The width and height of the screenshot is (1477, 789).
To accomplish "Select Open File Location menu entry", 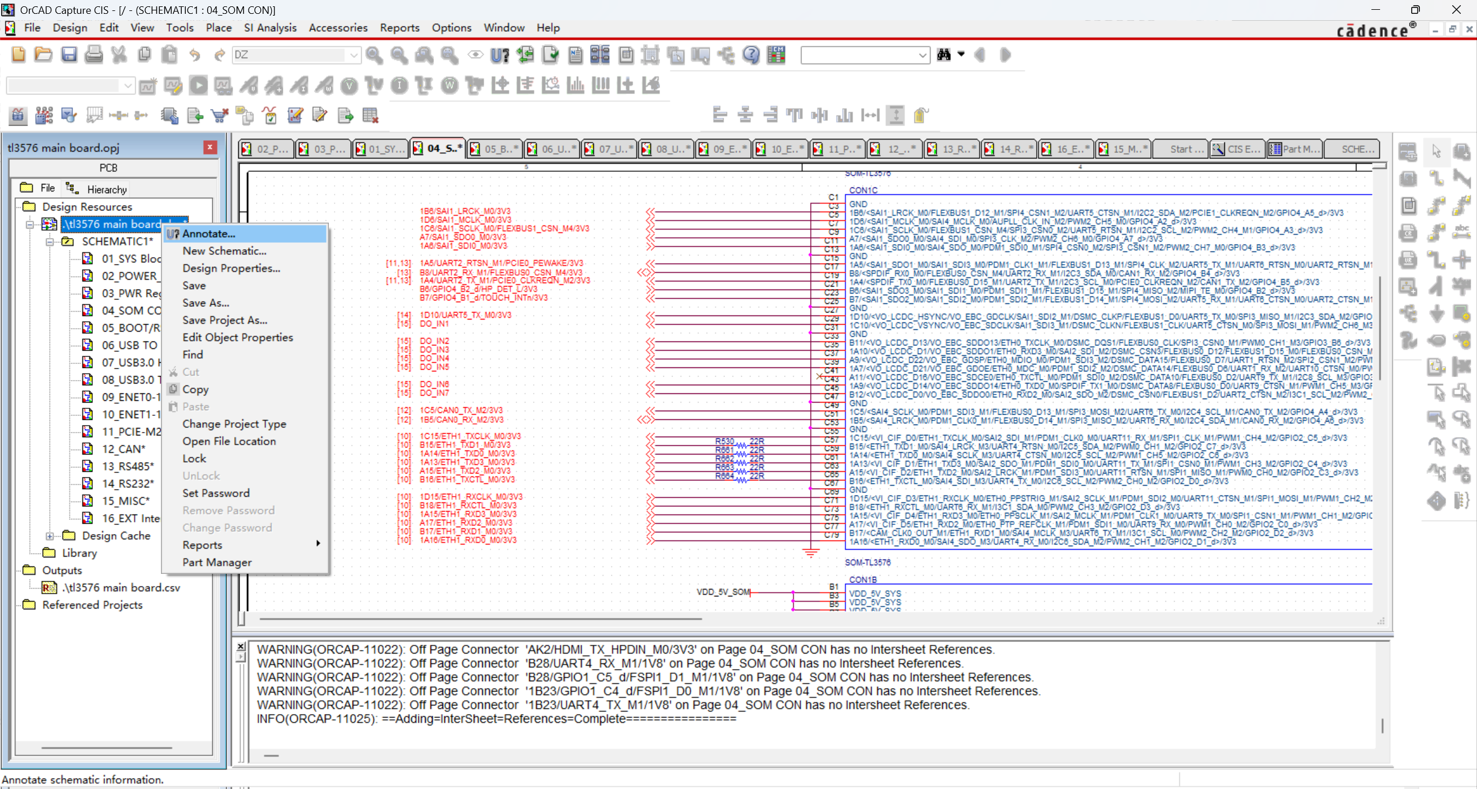I will pyautogui.click(x=245, y=441).
